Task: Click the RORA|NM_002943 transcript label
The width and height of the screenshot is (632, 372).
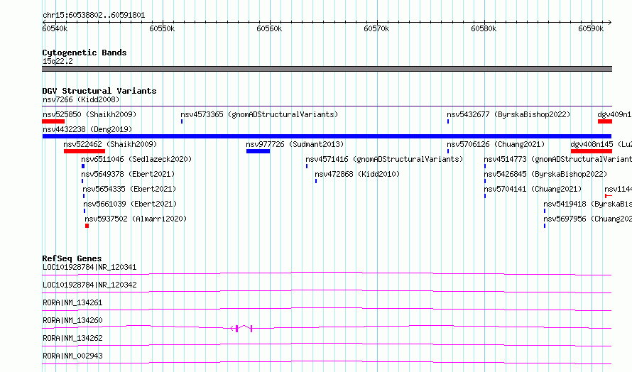Action: [72, 356]
